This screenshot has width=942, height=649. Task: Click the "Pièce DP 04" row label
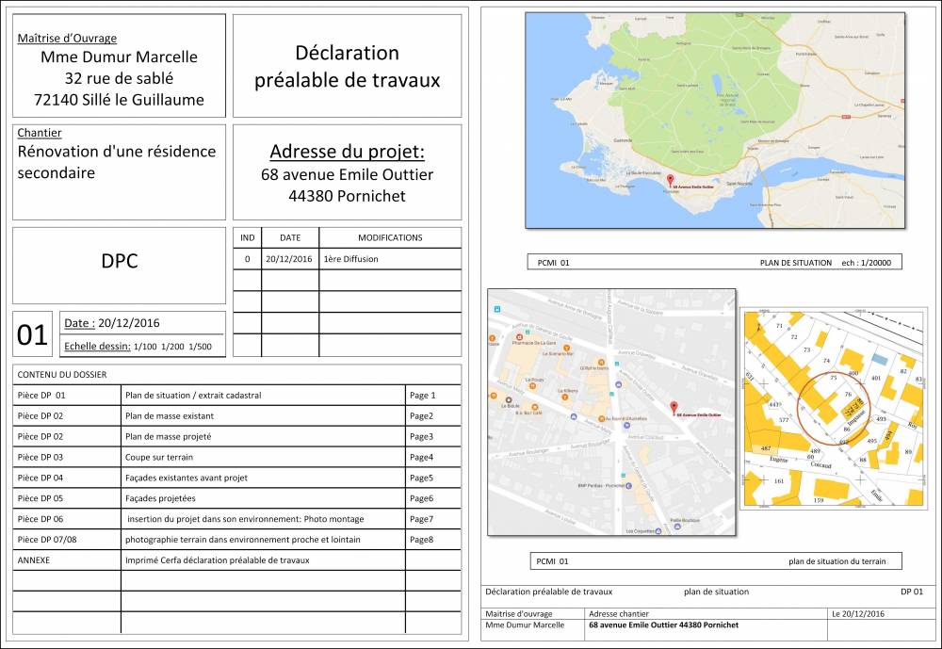(x=41, y=478)
